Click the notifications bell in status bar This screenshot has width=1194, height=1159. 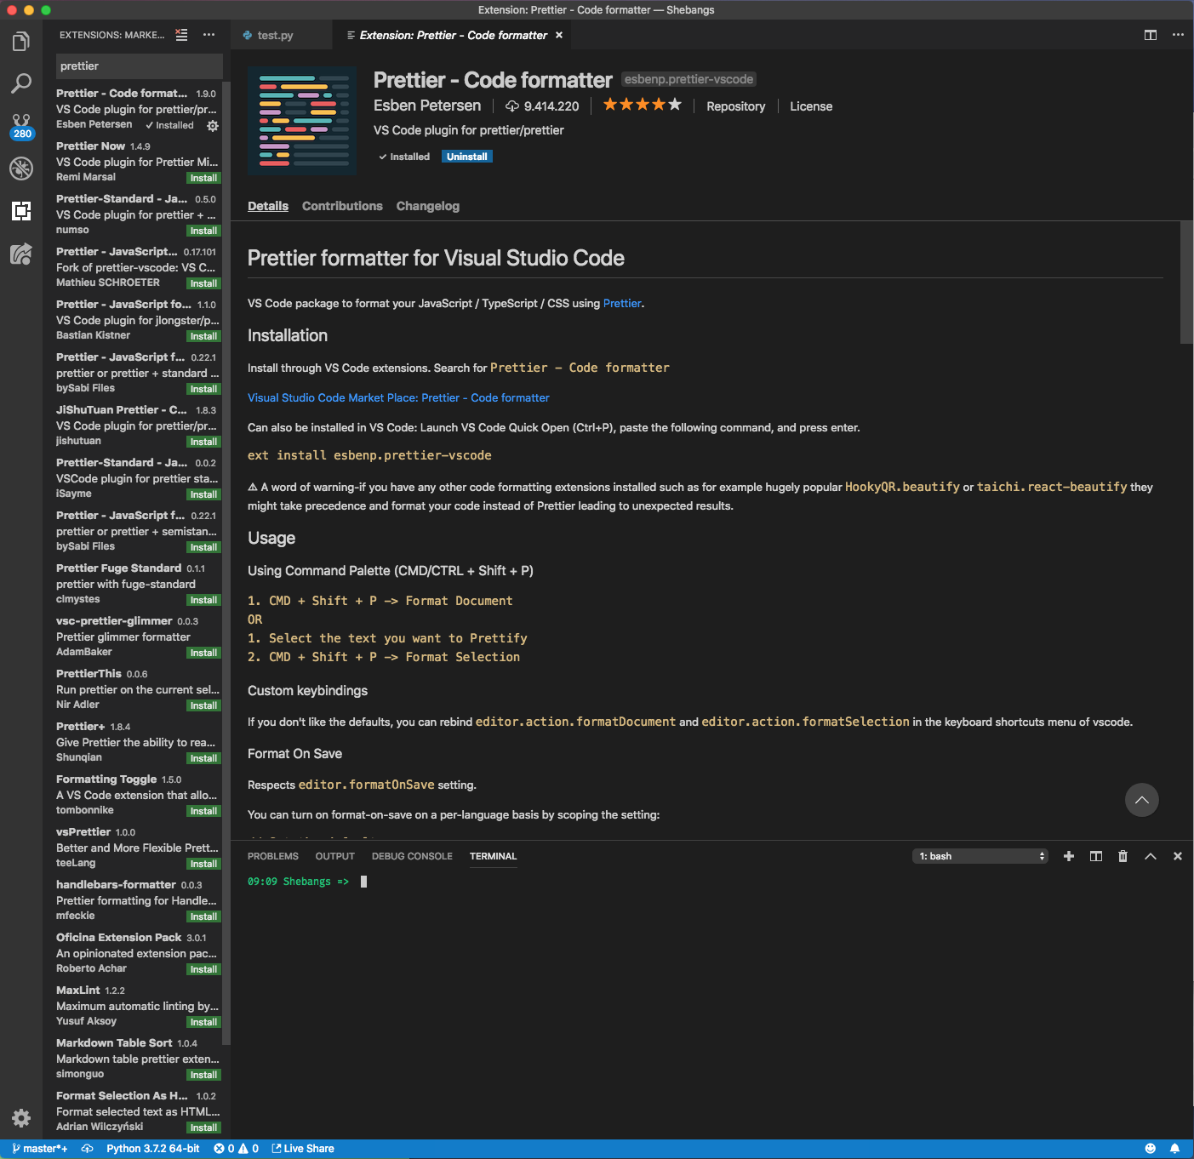click(1174, 1149)
